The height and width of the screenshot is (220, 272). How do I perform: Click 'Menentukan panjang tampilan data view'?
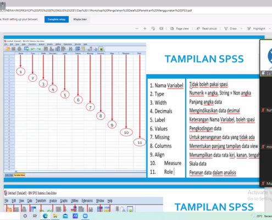tap(224, 146)
